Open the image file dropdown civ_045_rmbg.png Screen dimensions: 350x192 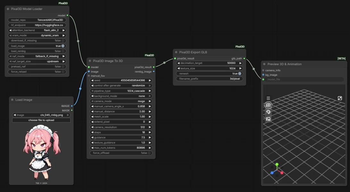(x=41, y=115)
